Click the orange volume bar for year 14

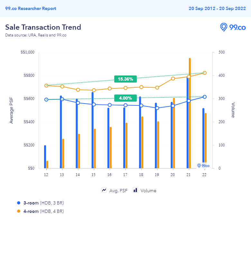pos(79,151)
